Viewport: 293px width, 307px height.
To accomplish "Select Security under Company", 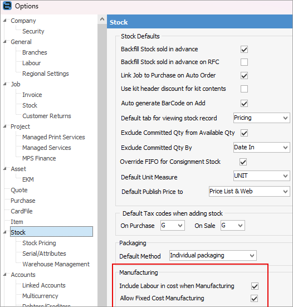I will pyautogui.click(x=33, y=31).
